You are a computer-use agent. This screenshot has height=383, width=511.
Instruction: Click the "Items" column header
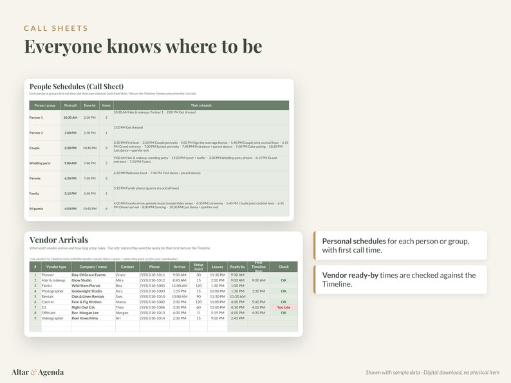106,105
